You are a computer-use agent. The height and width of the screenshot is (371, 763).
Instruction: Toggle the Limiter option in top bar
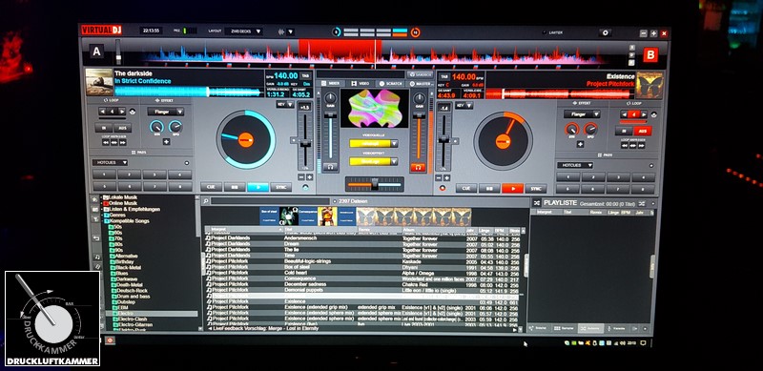point(553,32)
